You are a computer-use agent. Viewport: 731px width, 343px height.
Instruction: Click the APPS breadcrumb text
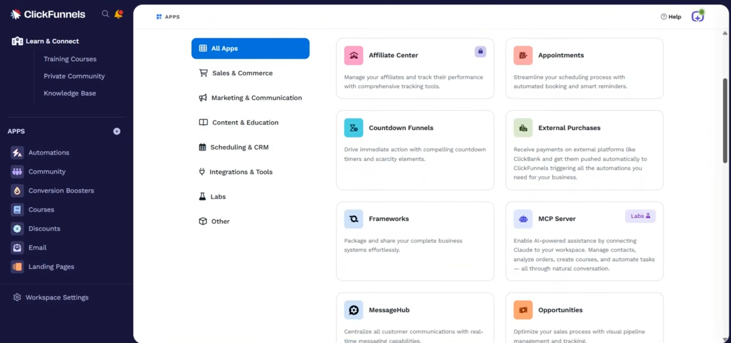pos(172,17)
